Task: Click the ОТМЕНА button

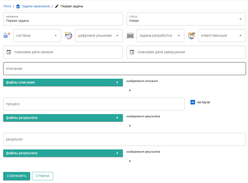Action: (x=43, y=176)
